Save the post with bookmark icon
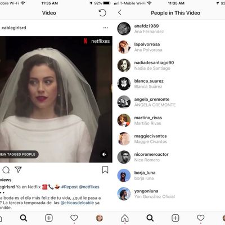 [x=105, y=170]
